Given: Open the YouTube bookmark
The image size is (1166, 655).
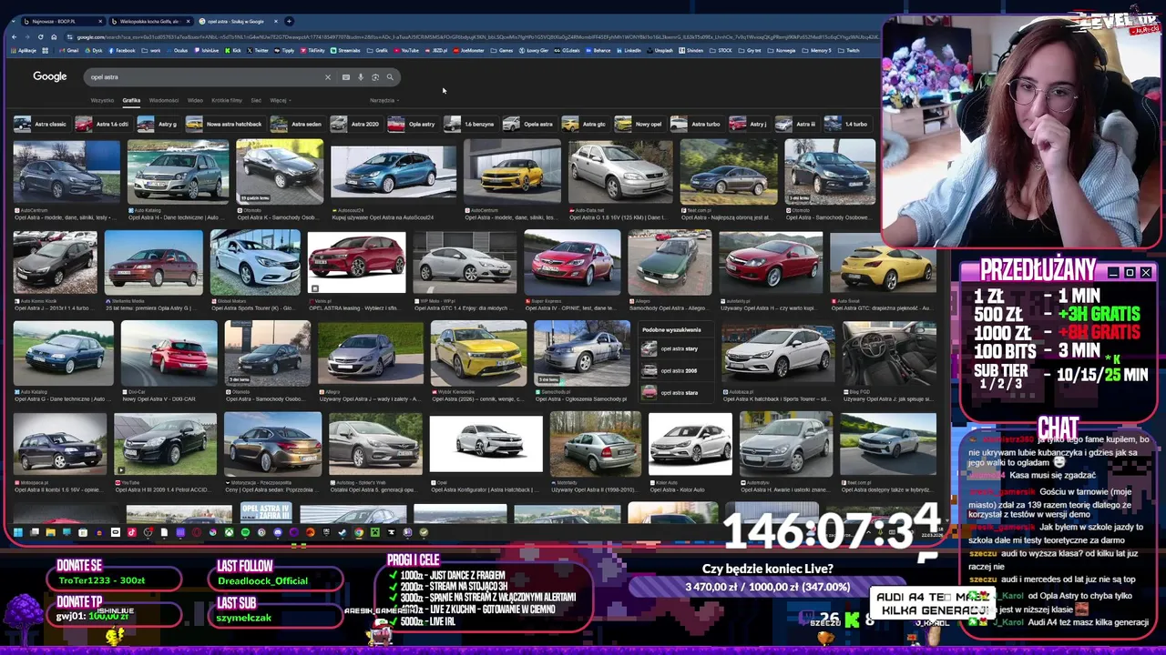Looking at the screenshot, I should tap(405, 51).
